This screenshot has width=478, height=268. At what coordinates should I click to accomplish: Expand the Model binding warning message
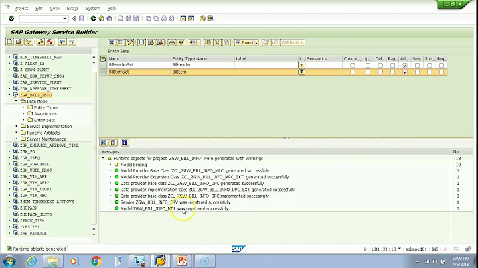(110, 165)
